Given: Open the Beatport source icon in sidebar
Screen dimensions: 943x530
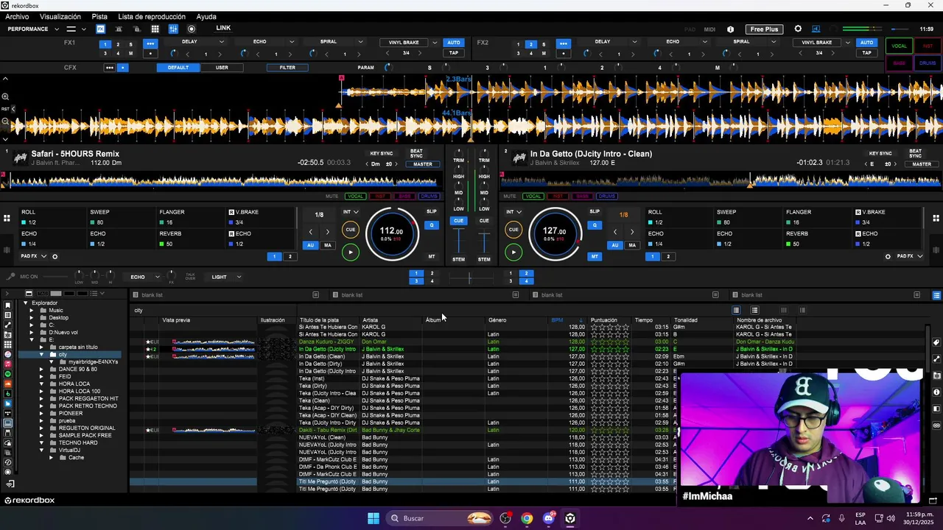Looking at the screenshot, I should 8,394.
